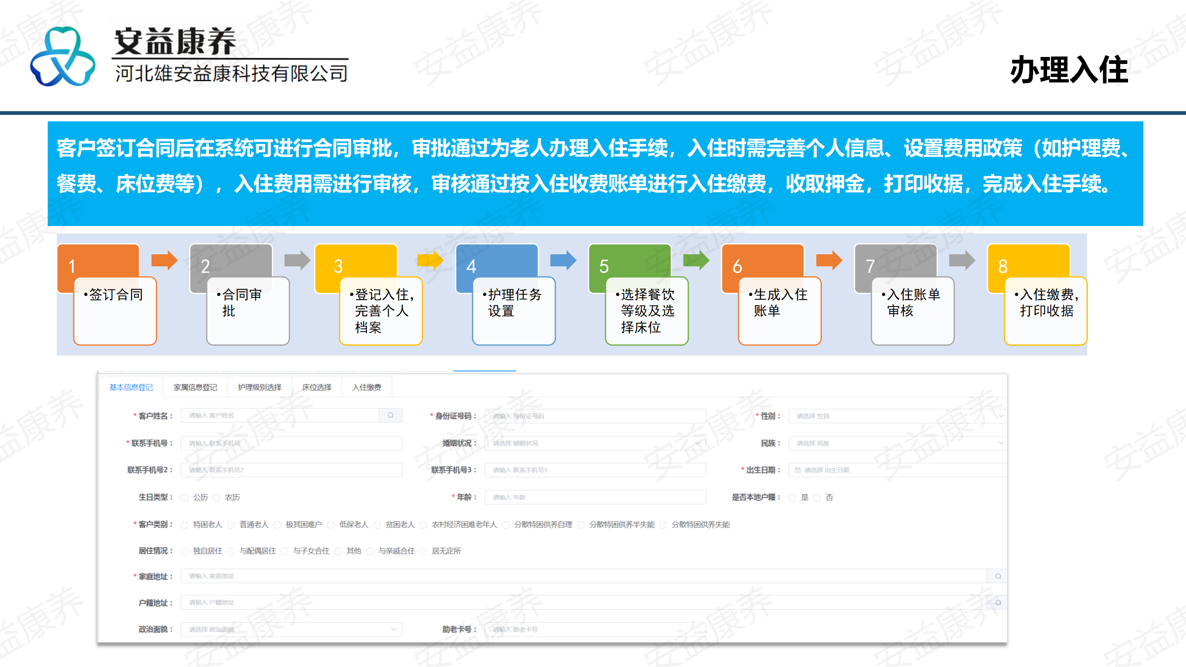Image resolution: width=1186 pixels, height=667 pixels.
Task: Select 否 for 是否本地户籍
Action: [x=817, y=498]
